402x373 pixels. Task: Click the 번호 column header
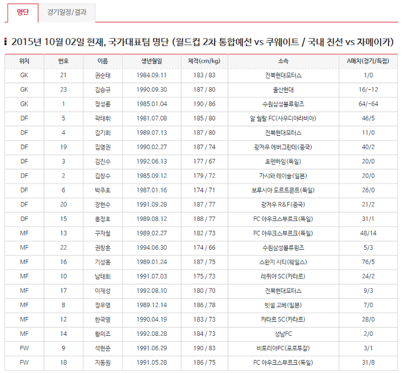click(63, 61)
